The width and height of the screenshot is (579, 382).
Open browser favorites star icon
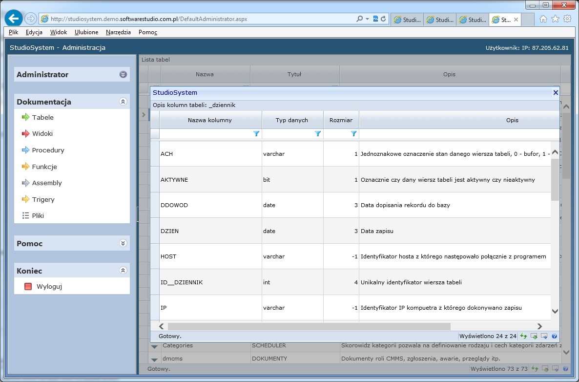click(555, 19)
